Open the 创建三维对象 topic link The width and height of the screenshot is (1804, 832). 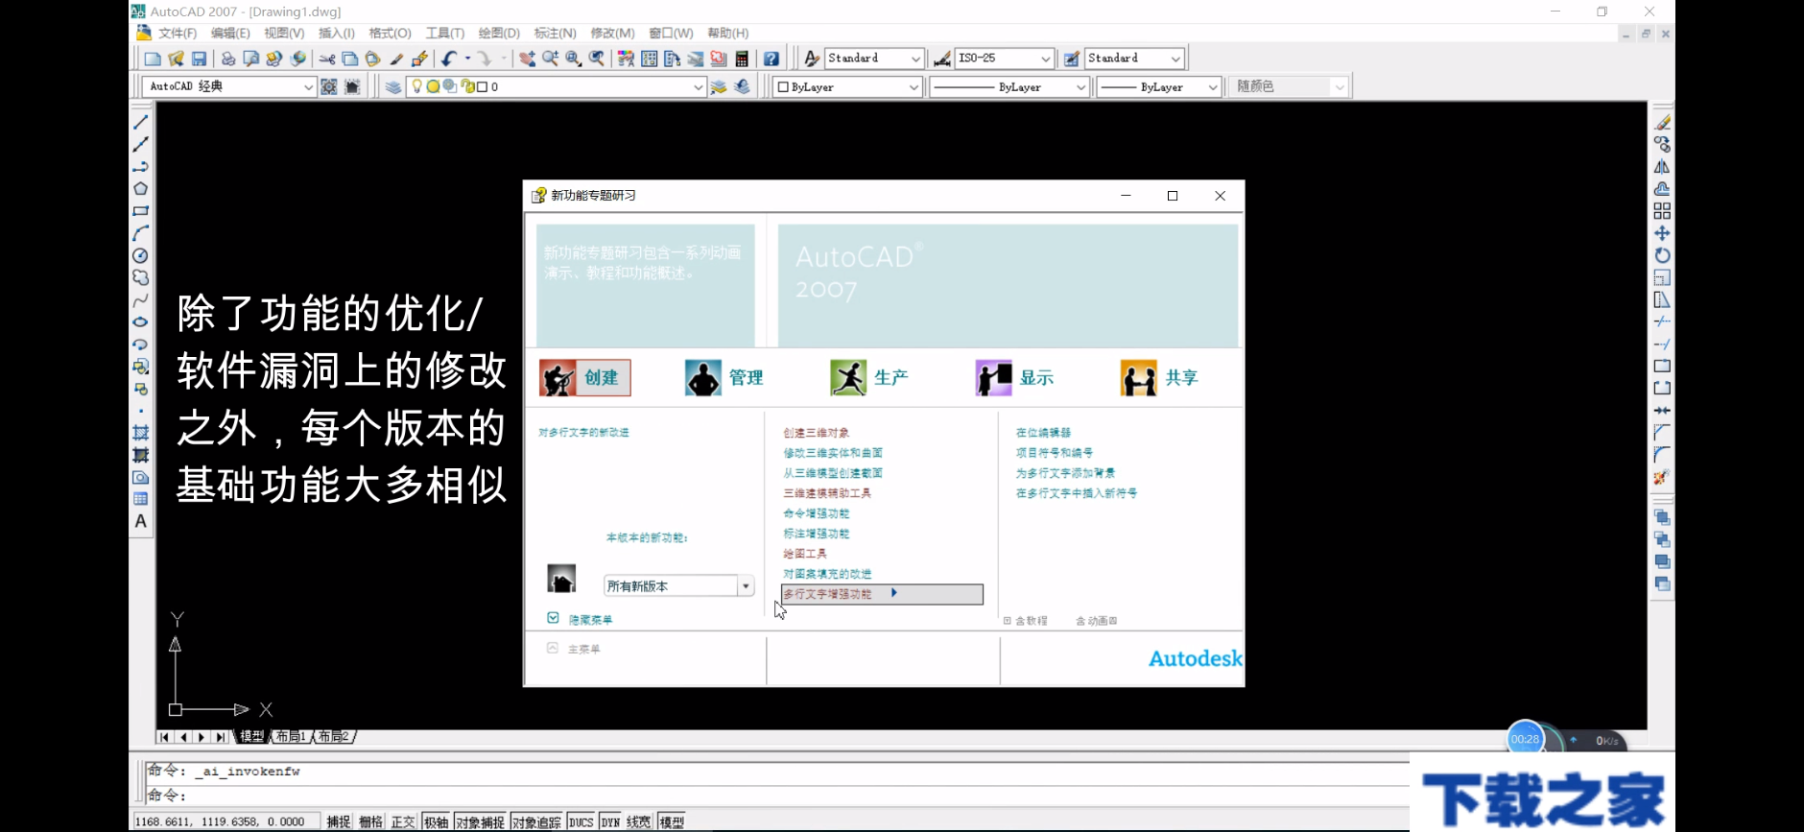pyautogui.click(x=816, y=433)
